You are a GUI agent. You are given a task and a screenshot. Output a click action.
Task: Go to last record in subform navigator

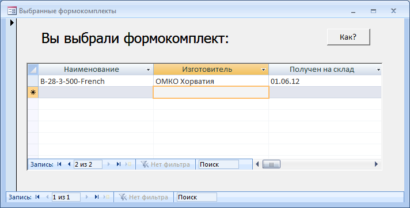click(119, 164)
